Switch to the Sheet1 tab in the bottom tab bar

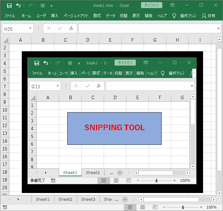[43, 200]
